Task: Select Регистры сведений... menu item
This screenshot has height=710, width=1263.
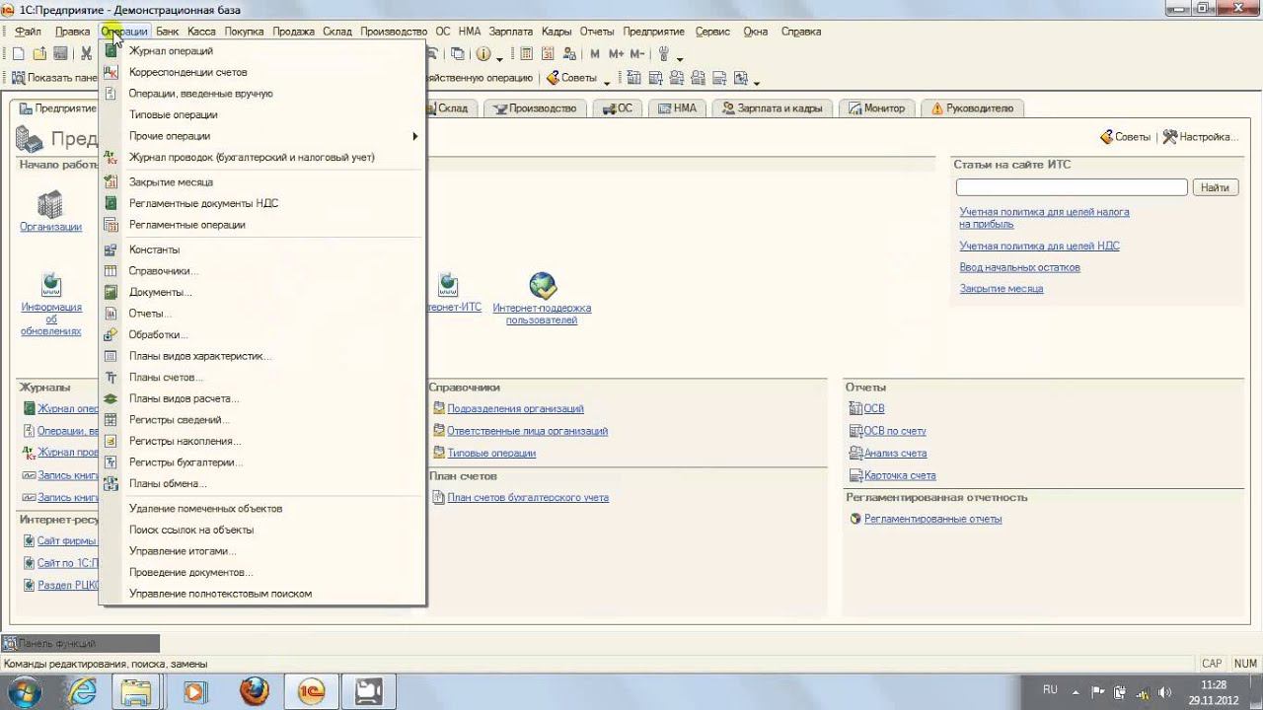Action: click(262, 420)
